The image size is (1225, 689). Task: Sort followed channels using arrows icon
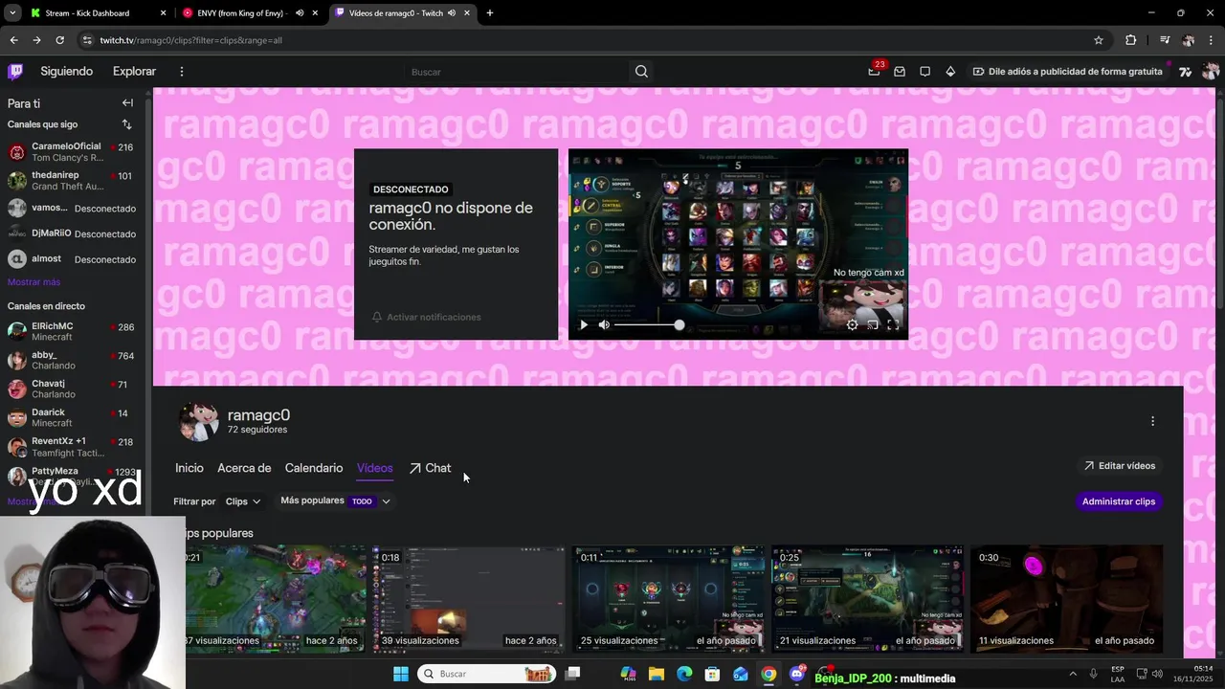coord(126,124)
